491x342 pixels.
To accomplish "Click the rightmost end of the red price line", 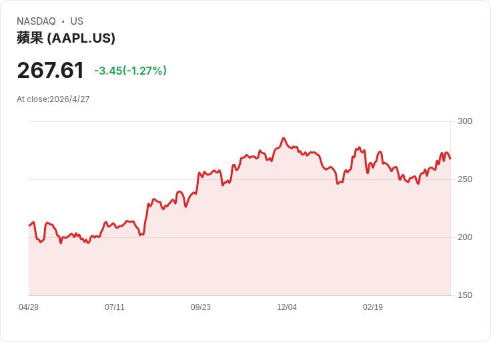I will pos(450,159).
